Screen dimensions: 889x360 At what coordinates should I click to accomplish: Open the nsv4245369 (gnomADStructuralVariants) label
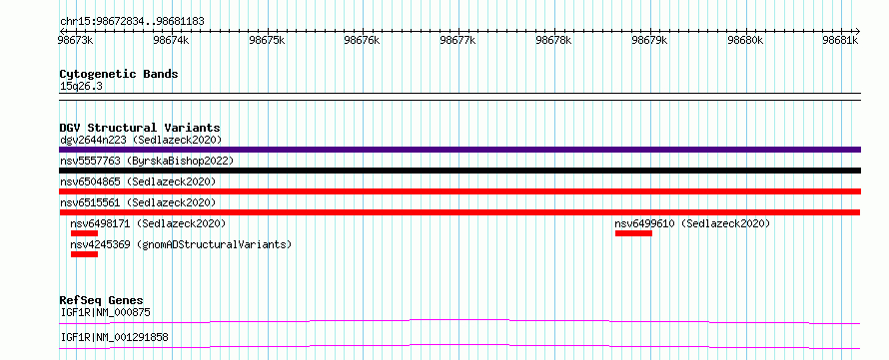[181, 244]
